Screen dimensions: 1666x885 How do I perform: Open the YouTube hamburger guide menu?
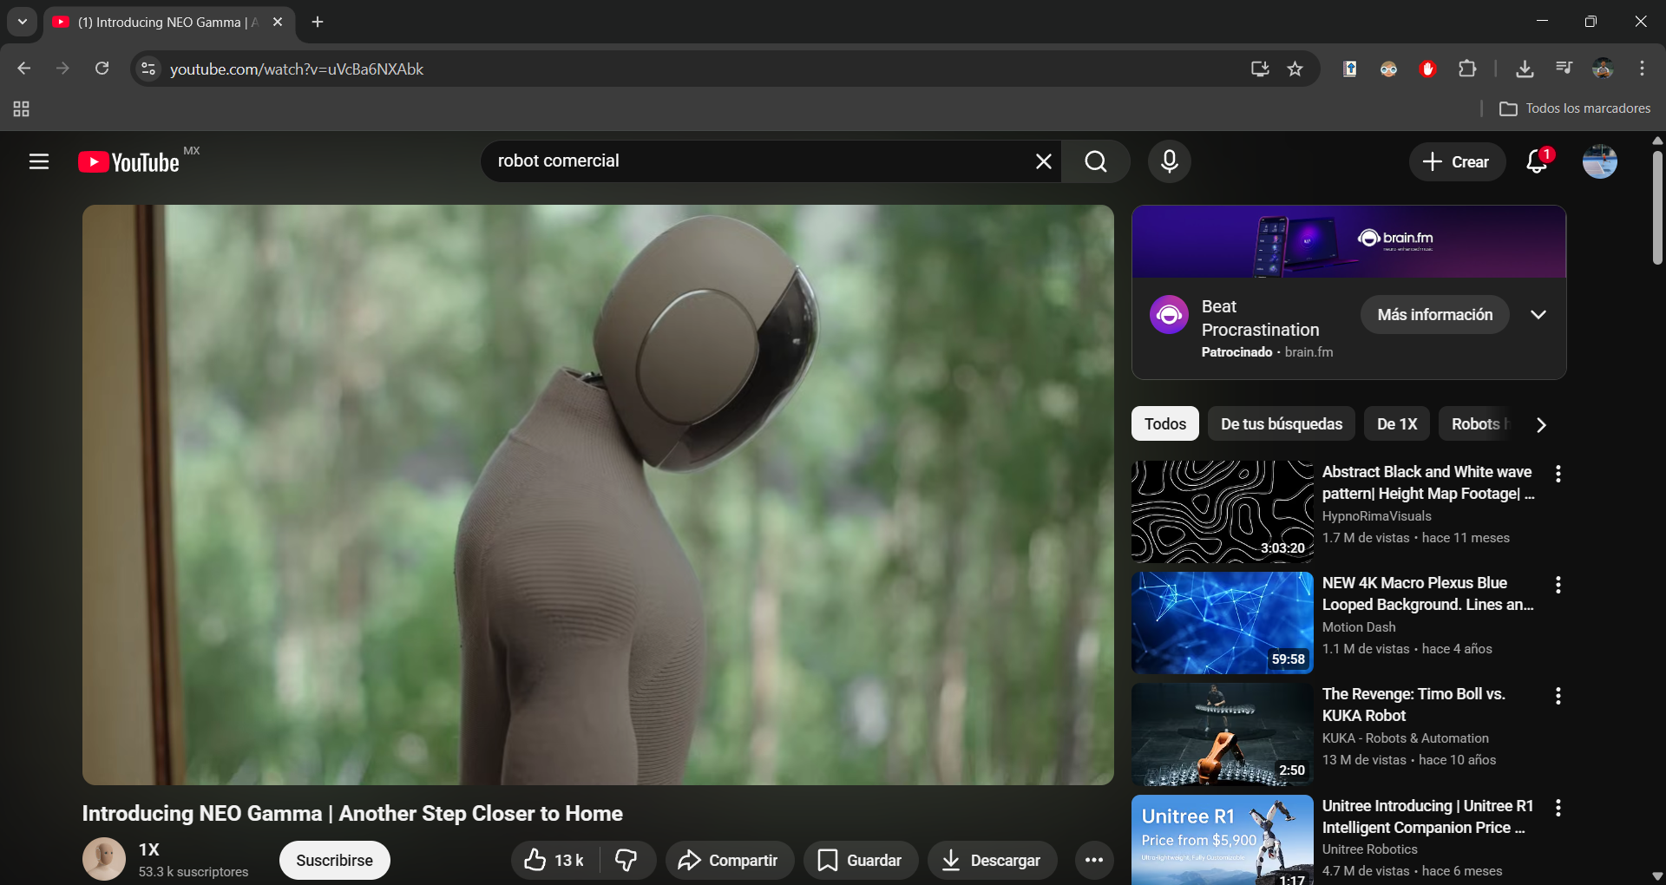(39, 161)
